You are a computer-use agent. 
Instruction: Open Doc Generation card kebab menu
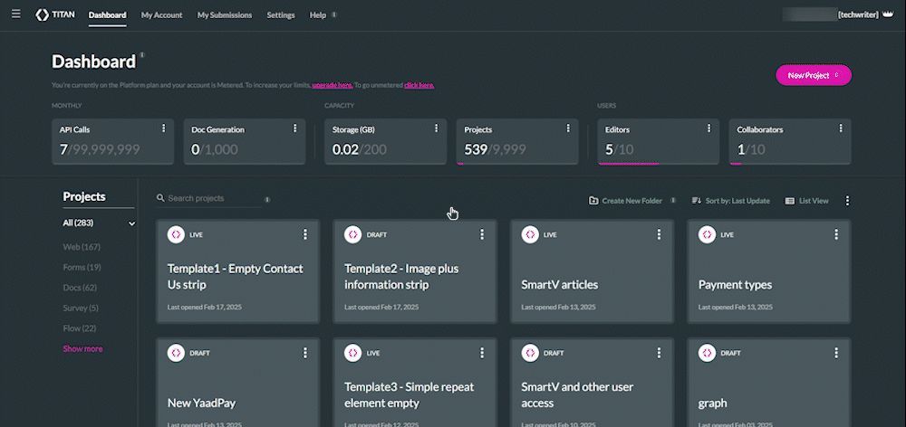[x=294, y=129]
